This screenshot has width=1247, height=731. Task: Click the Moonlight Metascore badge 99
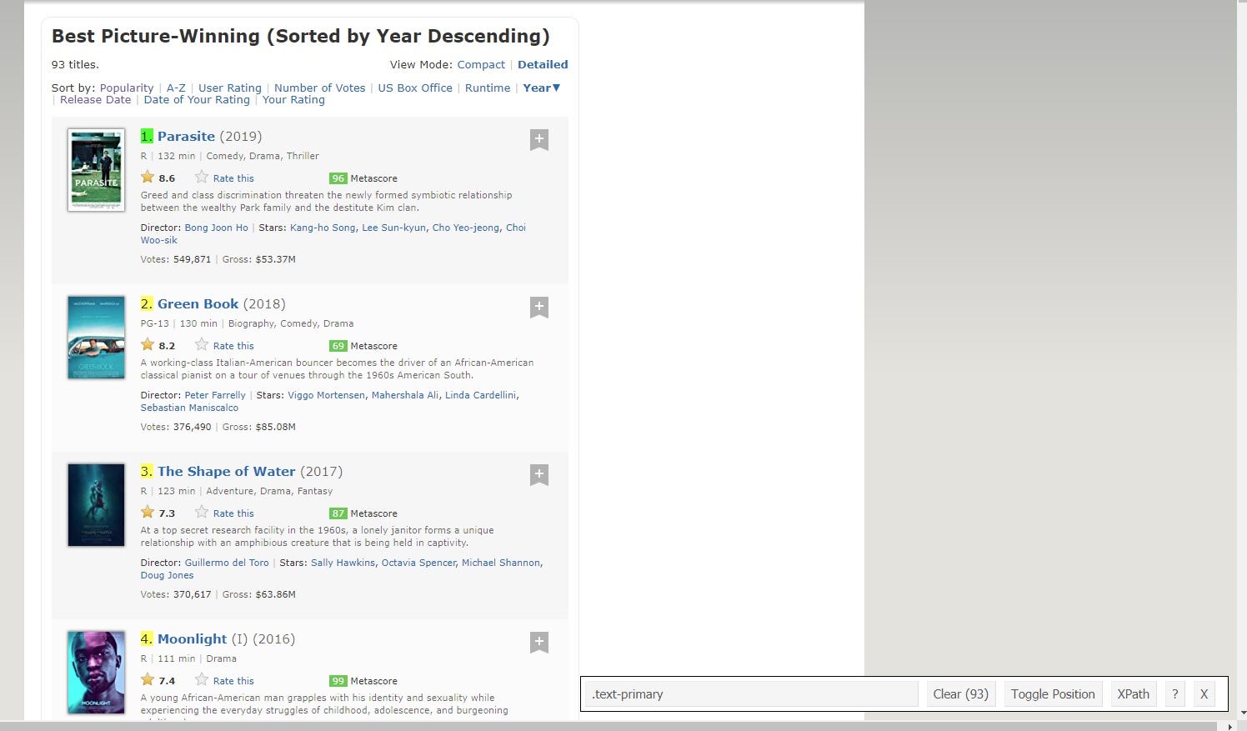coord(338,681)
